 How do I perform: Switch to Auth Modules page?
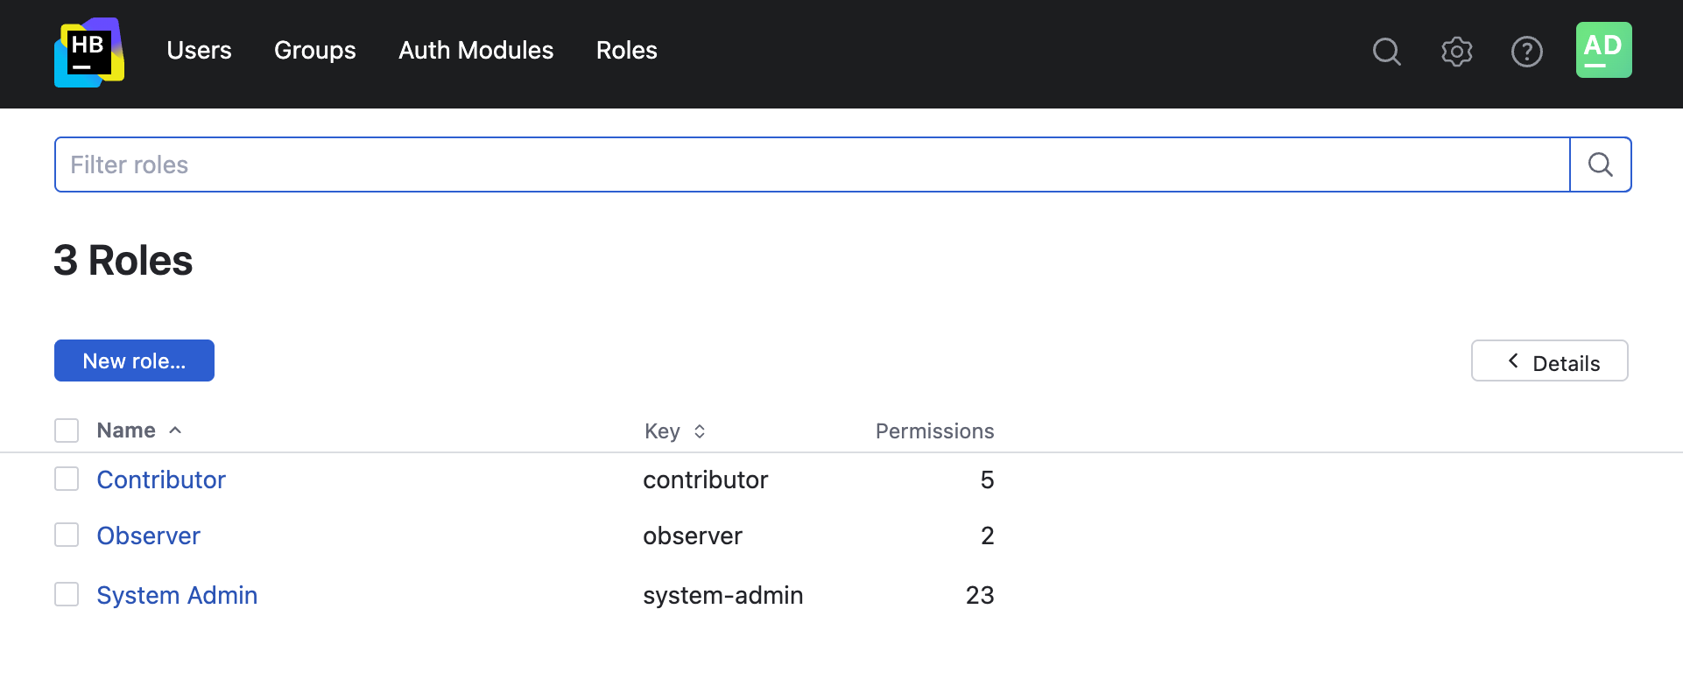(475, 51)
